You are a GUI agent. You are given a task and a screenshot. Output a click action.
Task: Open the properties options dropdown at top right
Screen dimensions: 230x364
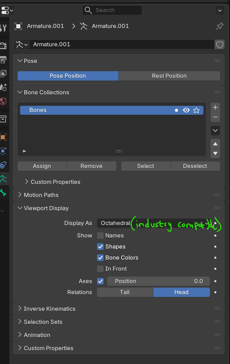coord(220,10)
